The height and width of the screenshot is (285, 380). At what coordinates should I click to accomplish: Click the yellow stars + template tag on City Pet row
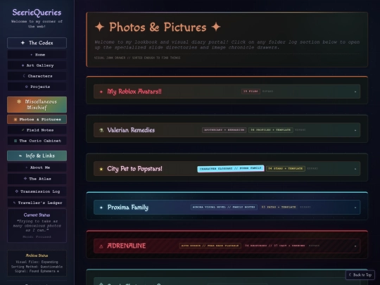coord(286,168)
